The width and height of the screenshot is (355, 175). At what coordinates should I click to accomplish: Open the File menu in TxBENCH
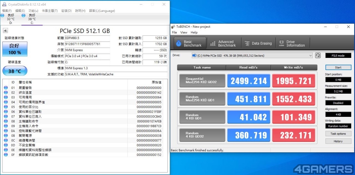[x=174, y=32]
